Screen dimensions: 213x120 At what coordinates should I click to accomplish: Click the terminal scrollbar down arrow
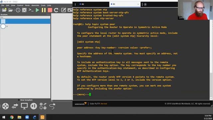point(211,99)
